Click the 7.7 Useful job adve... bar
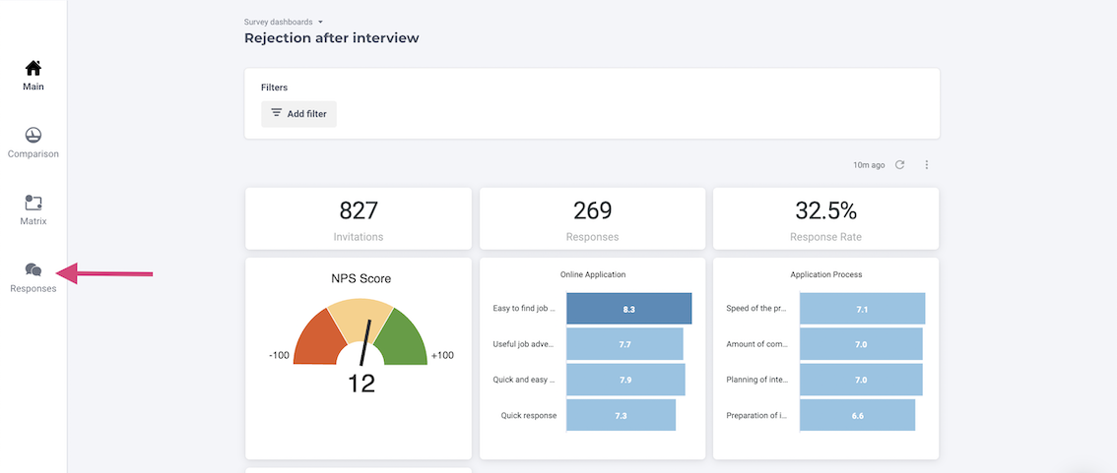Image resolution: width=1117 pixels, height=473 pixels. coord(624,344)
